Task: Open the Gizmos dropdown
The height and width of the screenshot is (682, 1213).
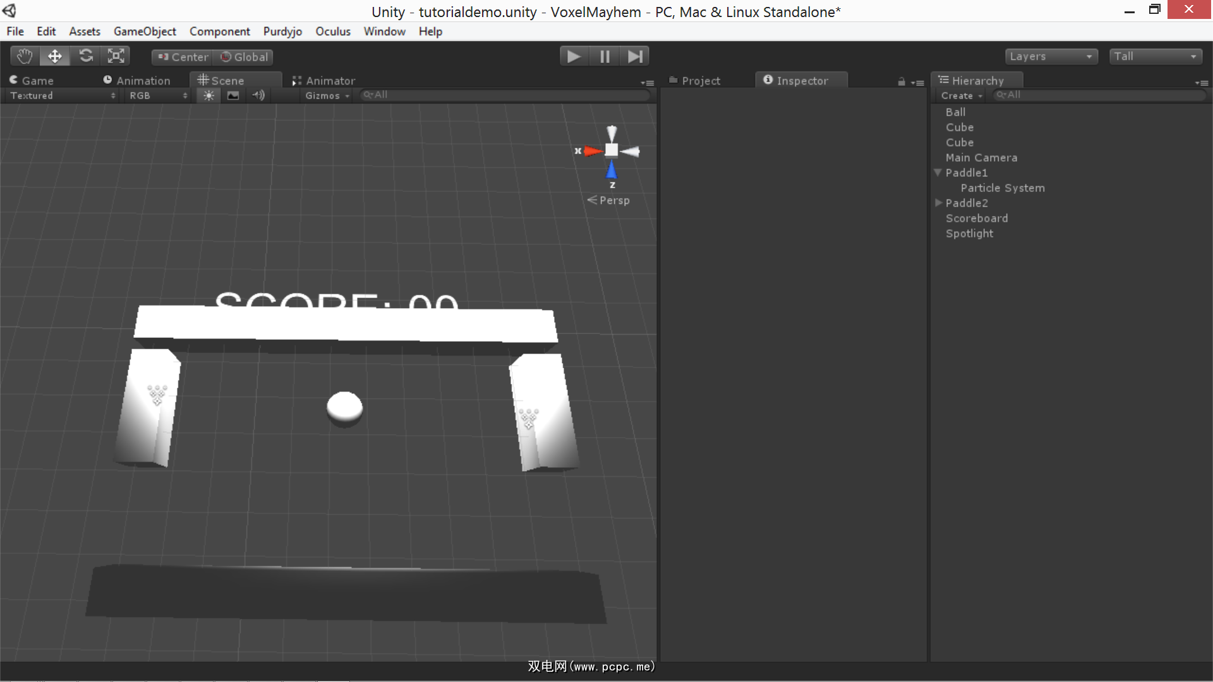Action: [327, 95]
